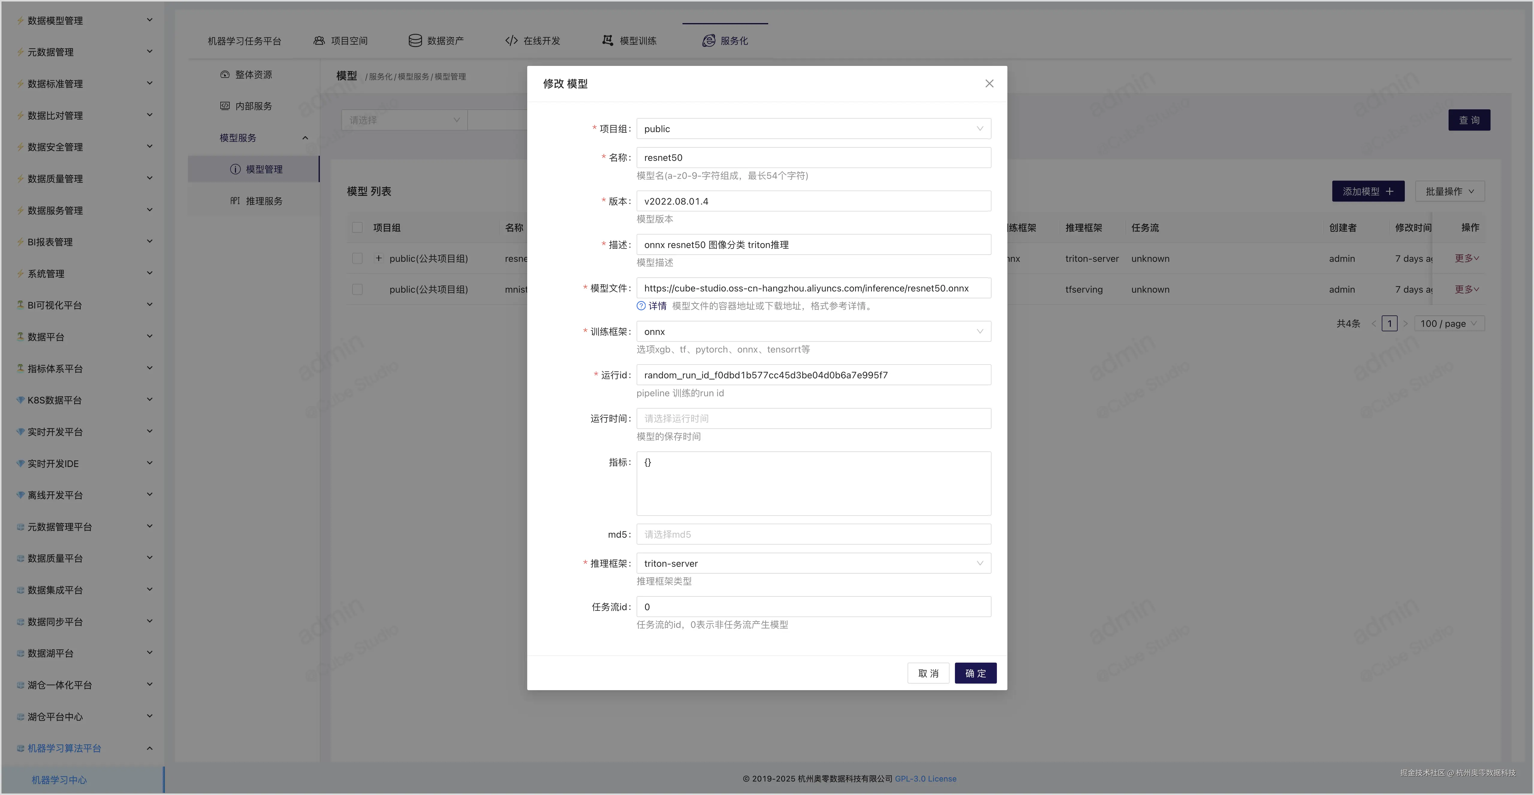Open the 数据资产 database icon
The width and height of the screenshot is (1534, 795).
coord(415,40)
